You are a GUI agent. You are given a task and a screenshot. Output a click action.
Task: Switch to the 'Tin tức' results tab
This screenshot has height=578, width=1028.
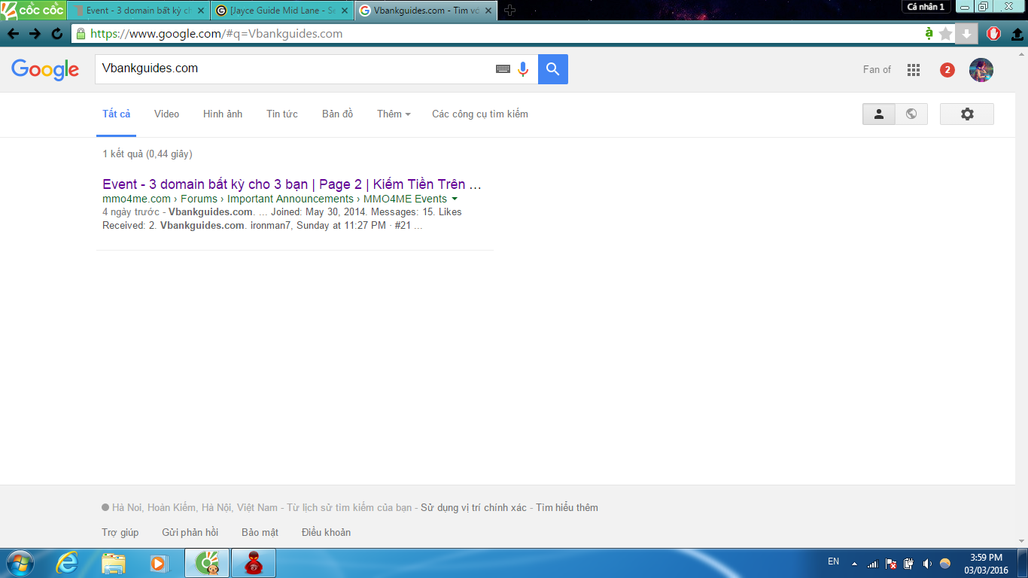coord(282,114)
